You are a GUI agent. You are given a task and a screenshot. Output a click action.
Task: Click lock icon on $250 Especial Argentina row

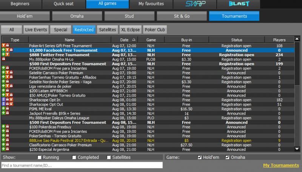pyautogui.click(x=7, y=149)
